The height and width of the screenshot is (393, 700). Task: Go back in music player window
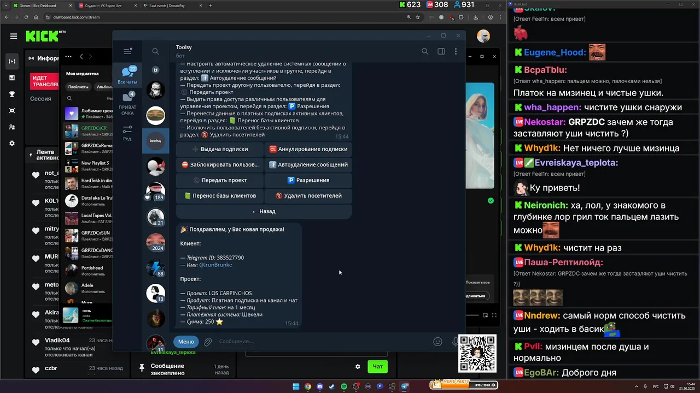point(81,56)
